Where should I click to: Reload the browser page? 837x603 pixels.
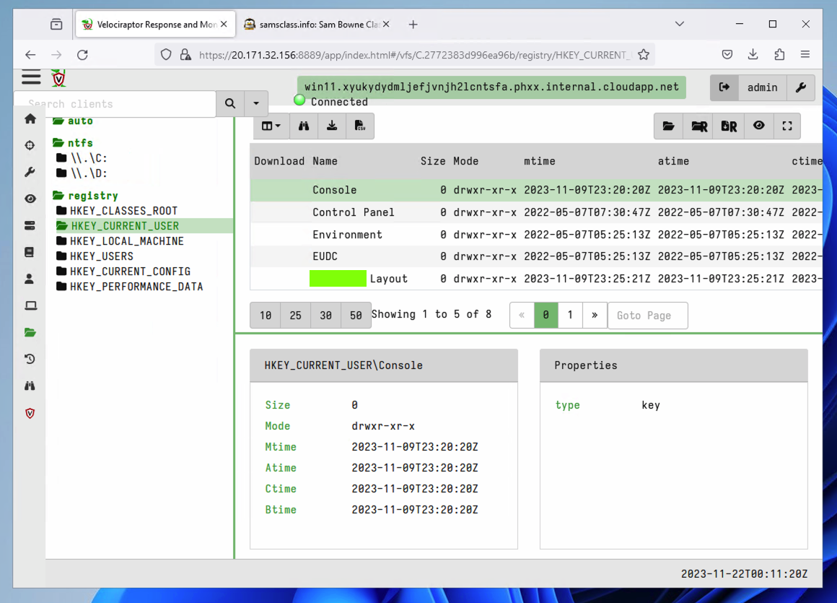tap(82, 54)
